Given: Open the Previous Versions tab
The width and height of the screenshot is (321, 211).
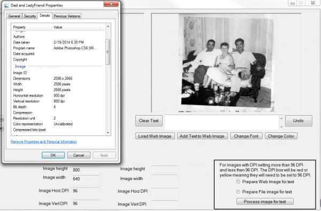Looking at the screenshot, I should click(x=67, y=16).
